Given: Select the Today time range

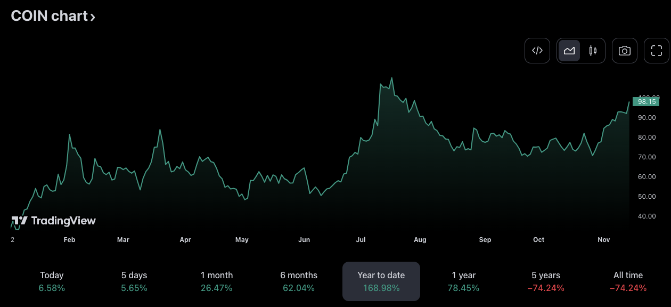Looking at the screenshot, I should [x=52, y=281].
